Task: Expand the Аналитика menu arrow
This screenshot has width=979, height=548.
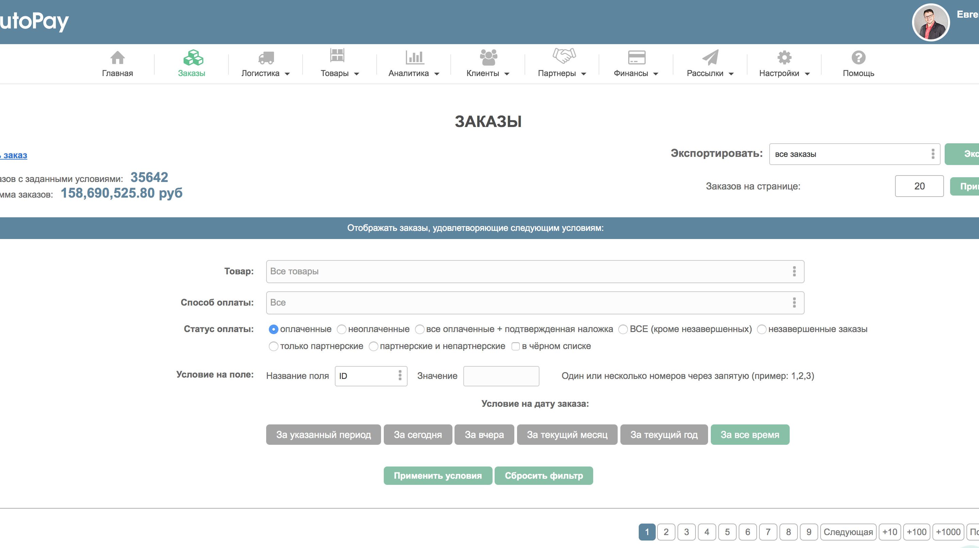Action: point(437,74)
